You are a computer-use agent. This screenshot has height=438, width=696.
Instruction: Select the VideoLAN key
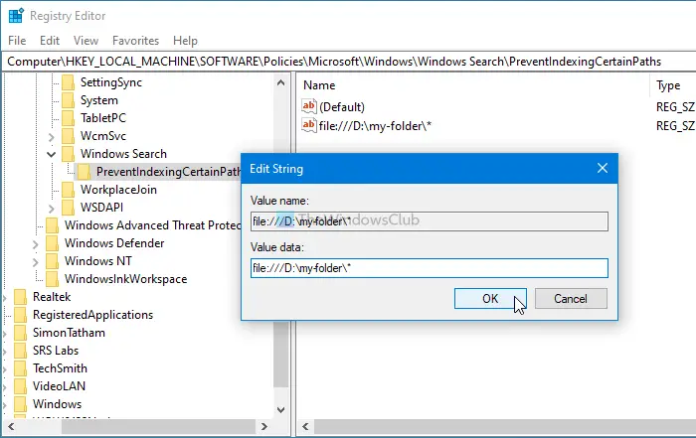pyautogui.click(x=59, y=386)
